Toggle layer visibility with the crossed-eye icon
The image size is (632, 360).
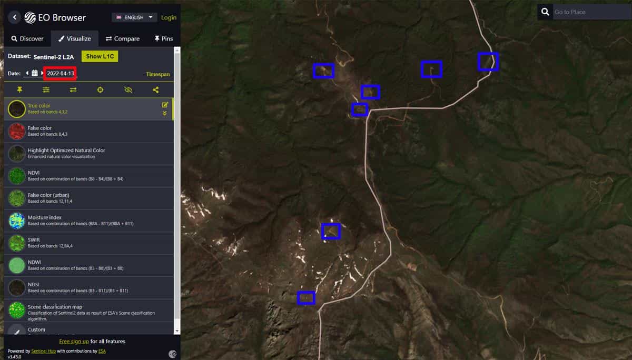pyautogui.click(x=128, y=90)
